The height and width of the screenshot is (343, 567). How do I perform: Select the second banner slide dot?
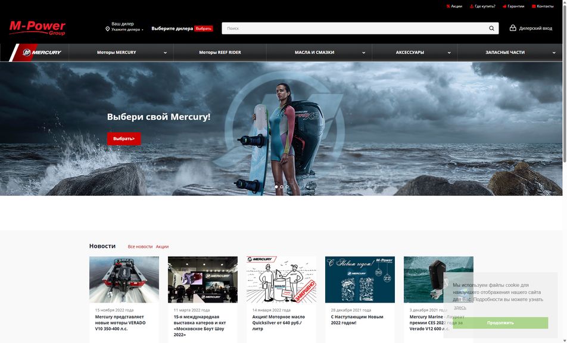pyautogui.click(x=282, y=187)
